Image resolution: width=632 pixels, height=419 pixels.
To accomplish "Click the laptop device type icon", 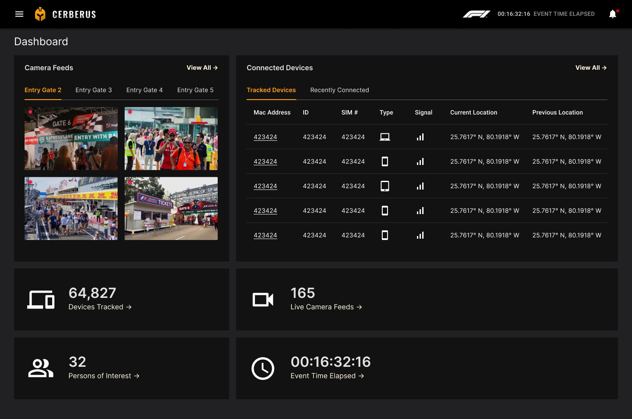I will click(x=384, y=137).
